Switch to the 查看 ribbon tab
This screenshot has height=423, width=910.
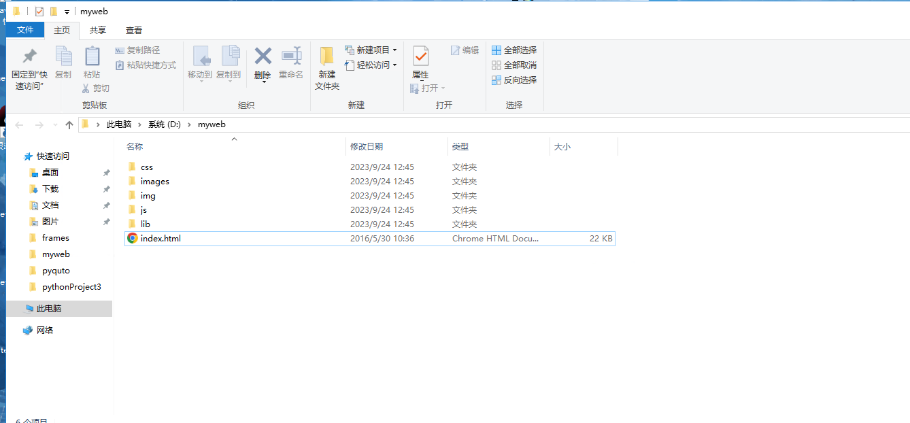pos(133,30)
